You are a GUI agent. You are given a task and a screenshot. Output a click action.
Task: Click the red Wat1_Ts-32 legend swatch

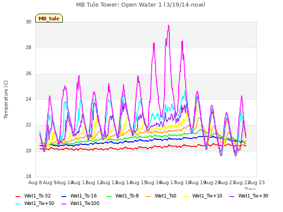(x=18, y=196)
